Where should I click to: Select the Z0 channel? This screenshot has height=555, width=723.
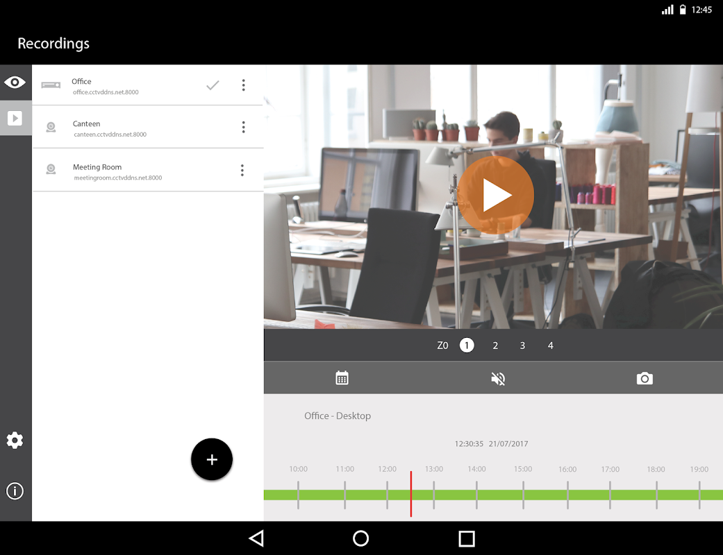442,345
